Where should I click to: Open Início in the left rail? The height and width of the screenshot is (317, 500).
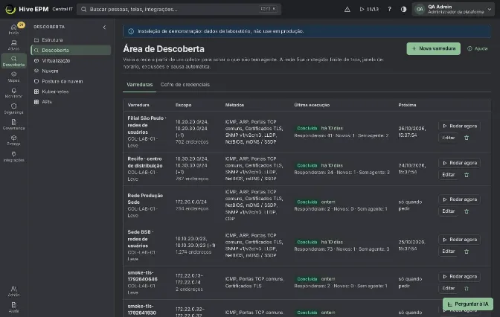13,29
